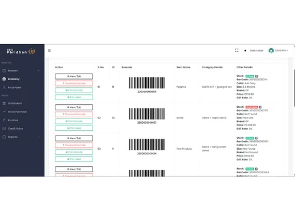Click the Credit Notes icon

click(x=4, y=128)
